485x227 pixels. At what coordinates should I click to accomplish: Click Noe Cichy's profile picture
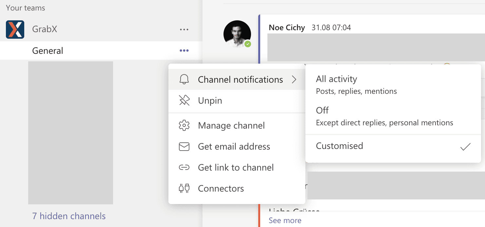237,34
